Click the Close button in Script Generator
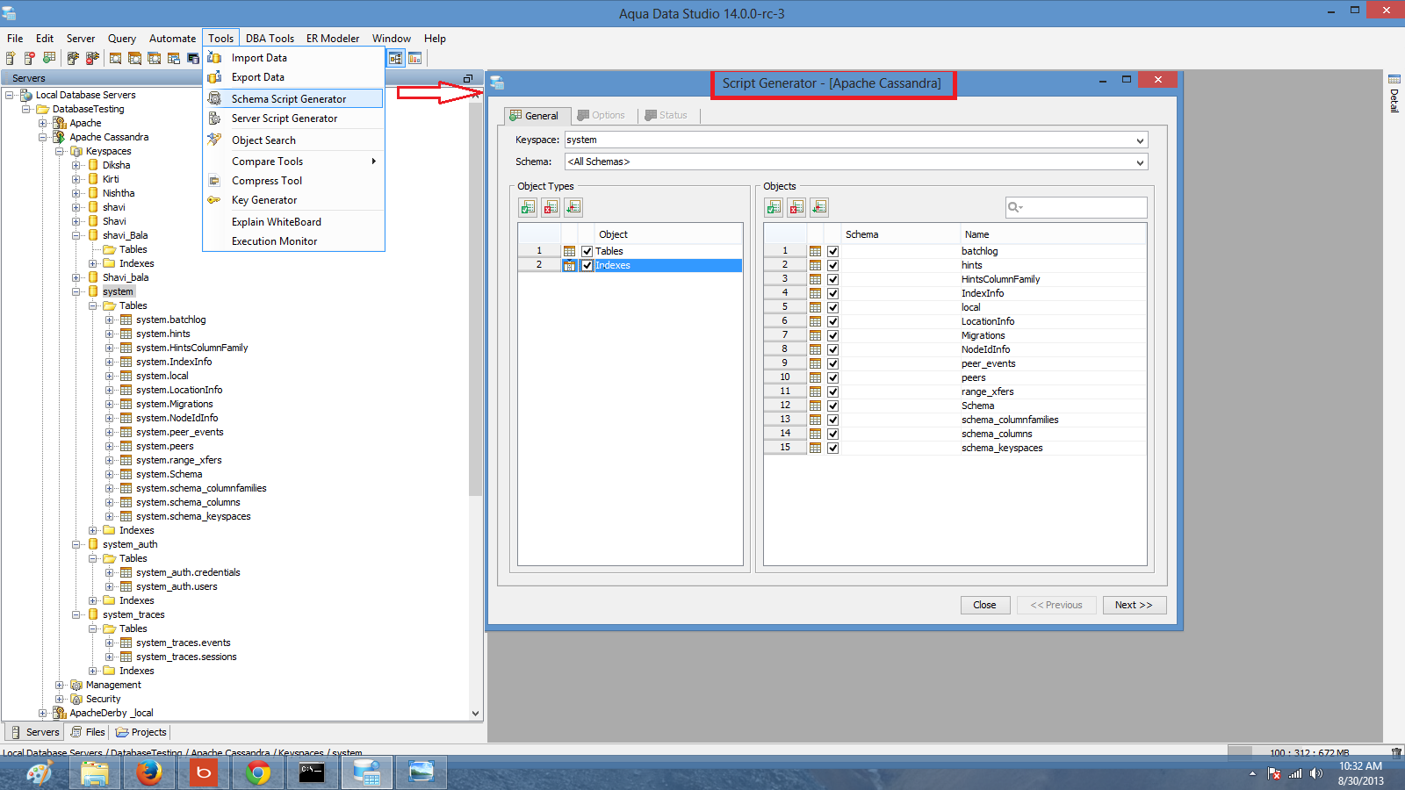The height and width of the screenshot is (790, 1405). point(984,605)
